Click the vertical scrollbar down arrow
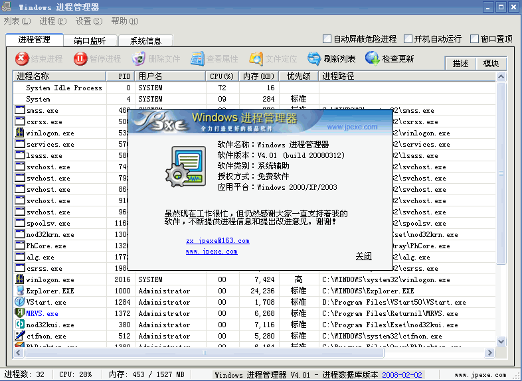This screenshot has height=381, width=522. (501, 341)
